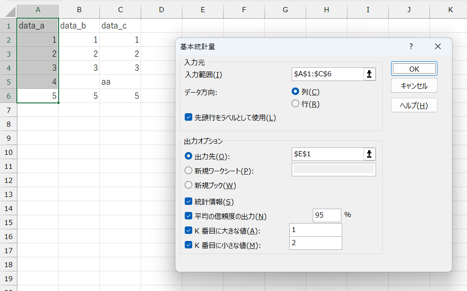The height and width of the screenshot is (291, 467).
Task: Click the input range collapse-dialog arrow icon
Action: (369, 74)
